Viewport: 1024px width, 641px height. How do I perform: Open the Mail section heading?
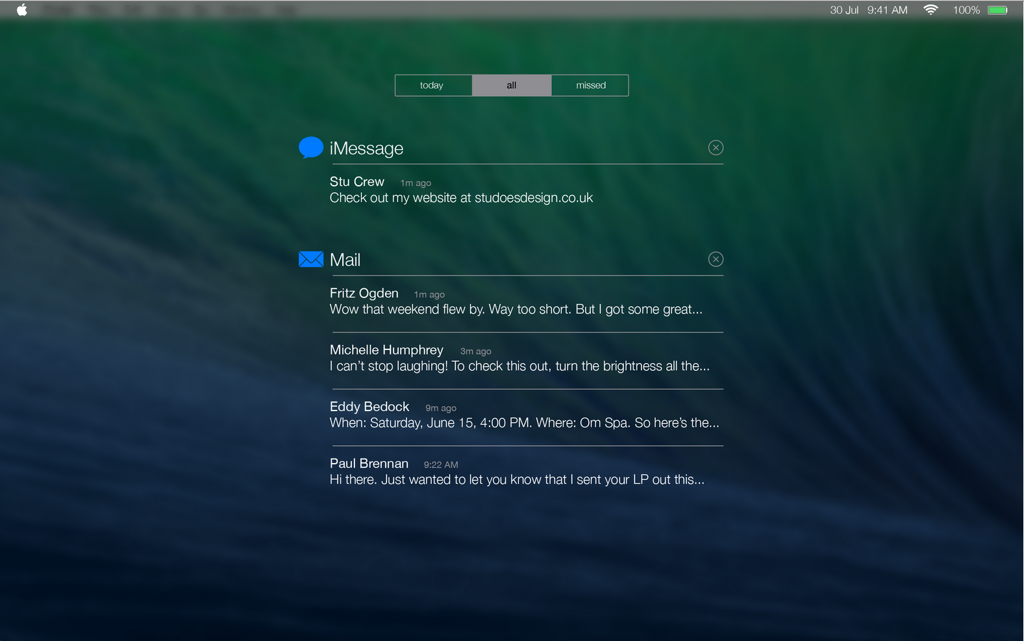tap(345, 260)
